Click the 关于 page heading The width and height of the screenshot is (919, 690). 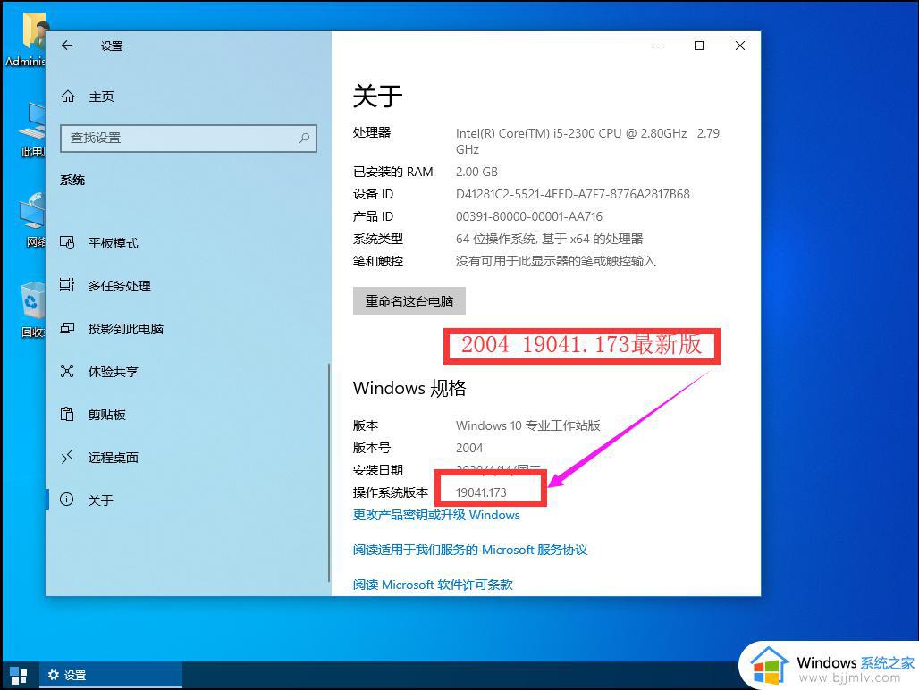tap(377, 96)
